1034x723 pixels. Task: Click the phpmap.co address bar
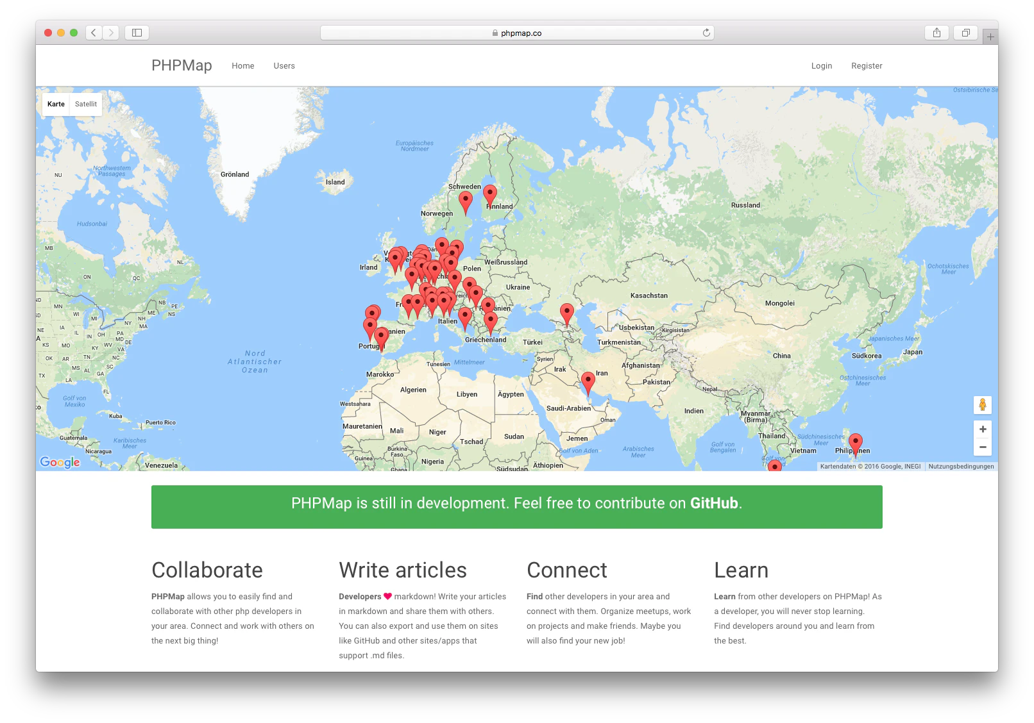pyautogui.click(x=517, y=33)
